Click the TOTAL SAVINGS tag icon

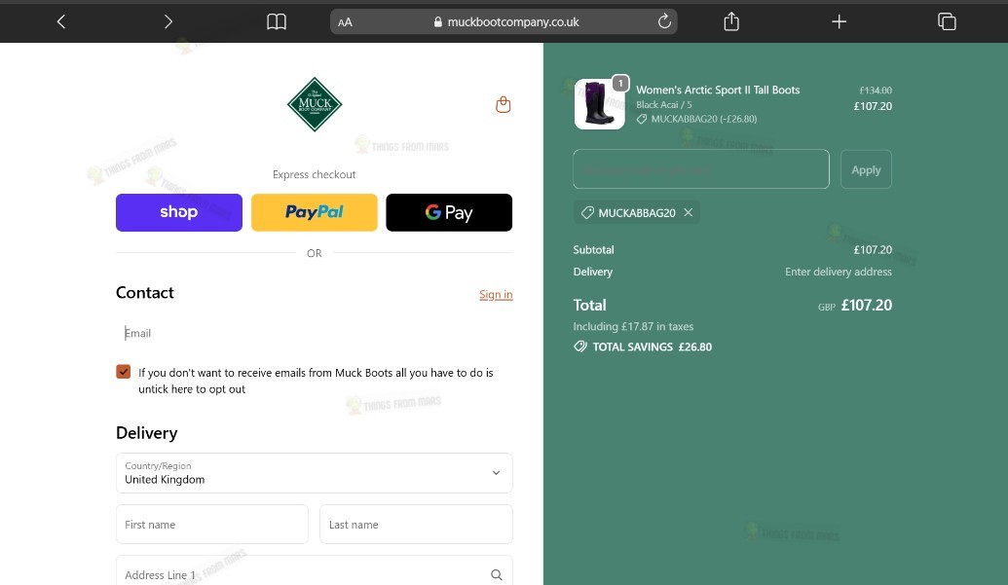pyautogui.click(x=579, y=347)
